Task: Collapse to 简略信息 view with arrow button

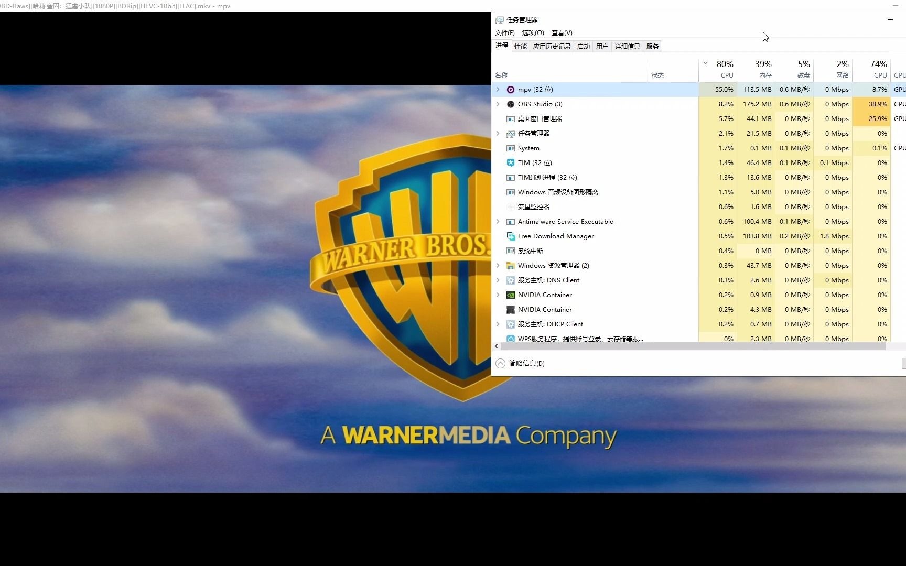Action: [x=500, y=363]
